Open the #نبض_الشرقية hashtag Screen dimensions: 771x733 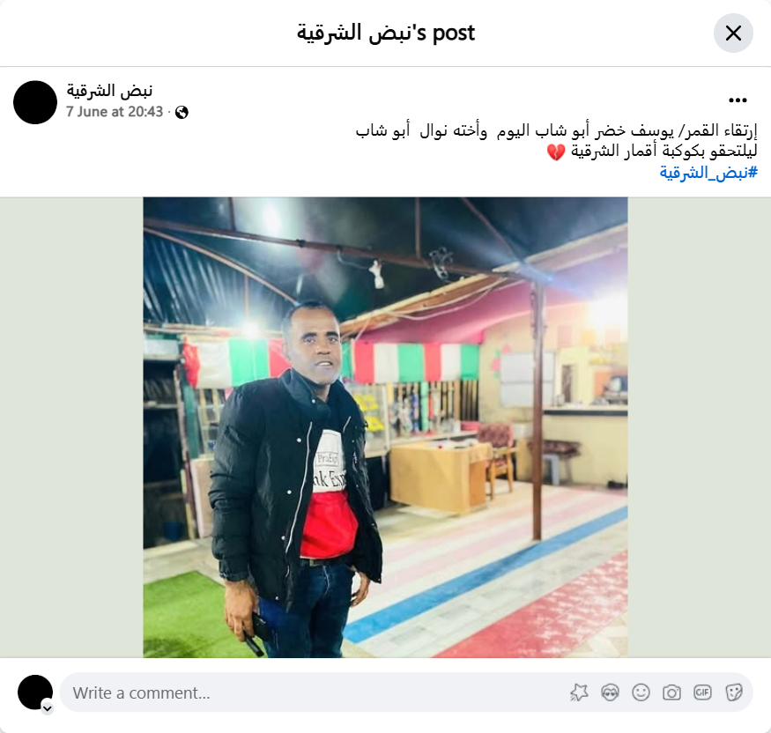point(708,173)
